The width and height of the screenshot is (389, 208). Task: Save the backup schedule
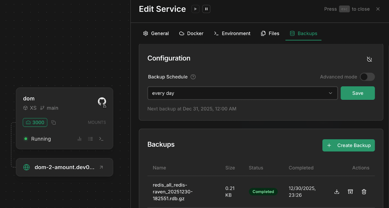[358, 93]
